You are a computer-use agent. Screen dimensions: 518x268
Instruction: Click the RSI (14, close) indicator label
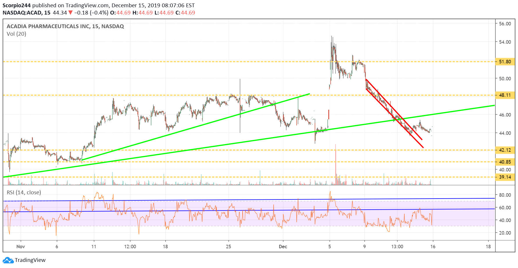24,193
